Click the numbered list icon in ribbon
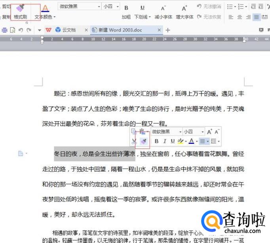 (241, 7)
